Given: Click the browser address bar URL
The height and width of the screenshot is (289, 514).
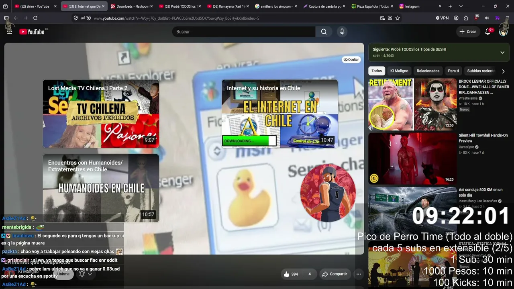Looking at the screenshot, I should coord(177,18).
